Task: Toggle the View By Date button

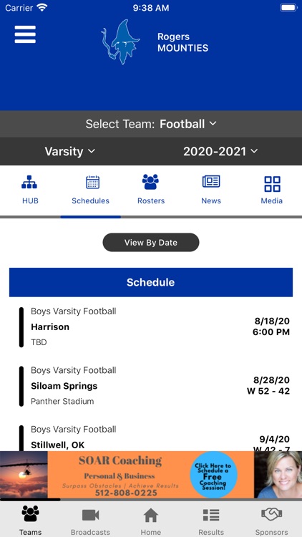Action: (x=151, y=243)
